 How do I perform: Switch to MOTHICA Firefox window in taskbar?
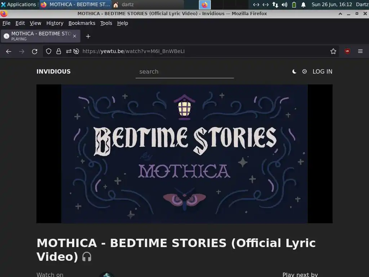point(75,4)
